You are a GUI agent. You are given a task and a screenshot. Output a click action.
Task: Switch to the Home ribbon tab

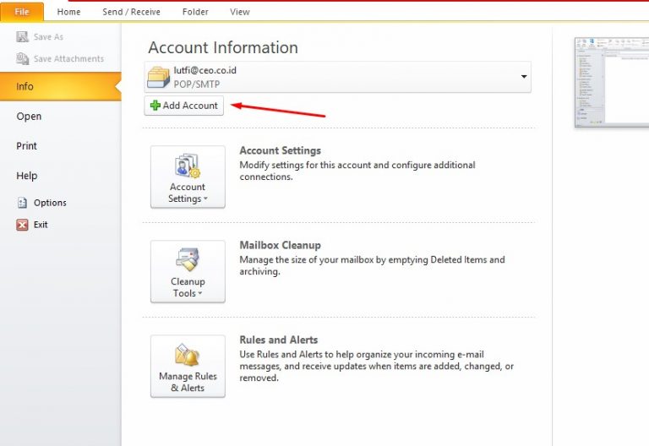click(68, 12)
